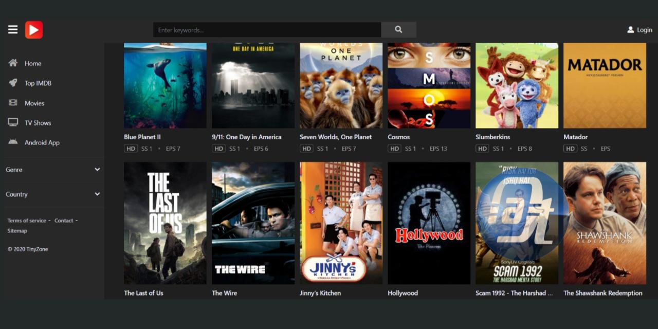Click the Login link

[x=644, y=30]
